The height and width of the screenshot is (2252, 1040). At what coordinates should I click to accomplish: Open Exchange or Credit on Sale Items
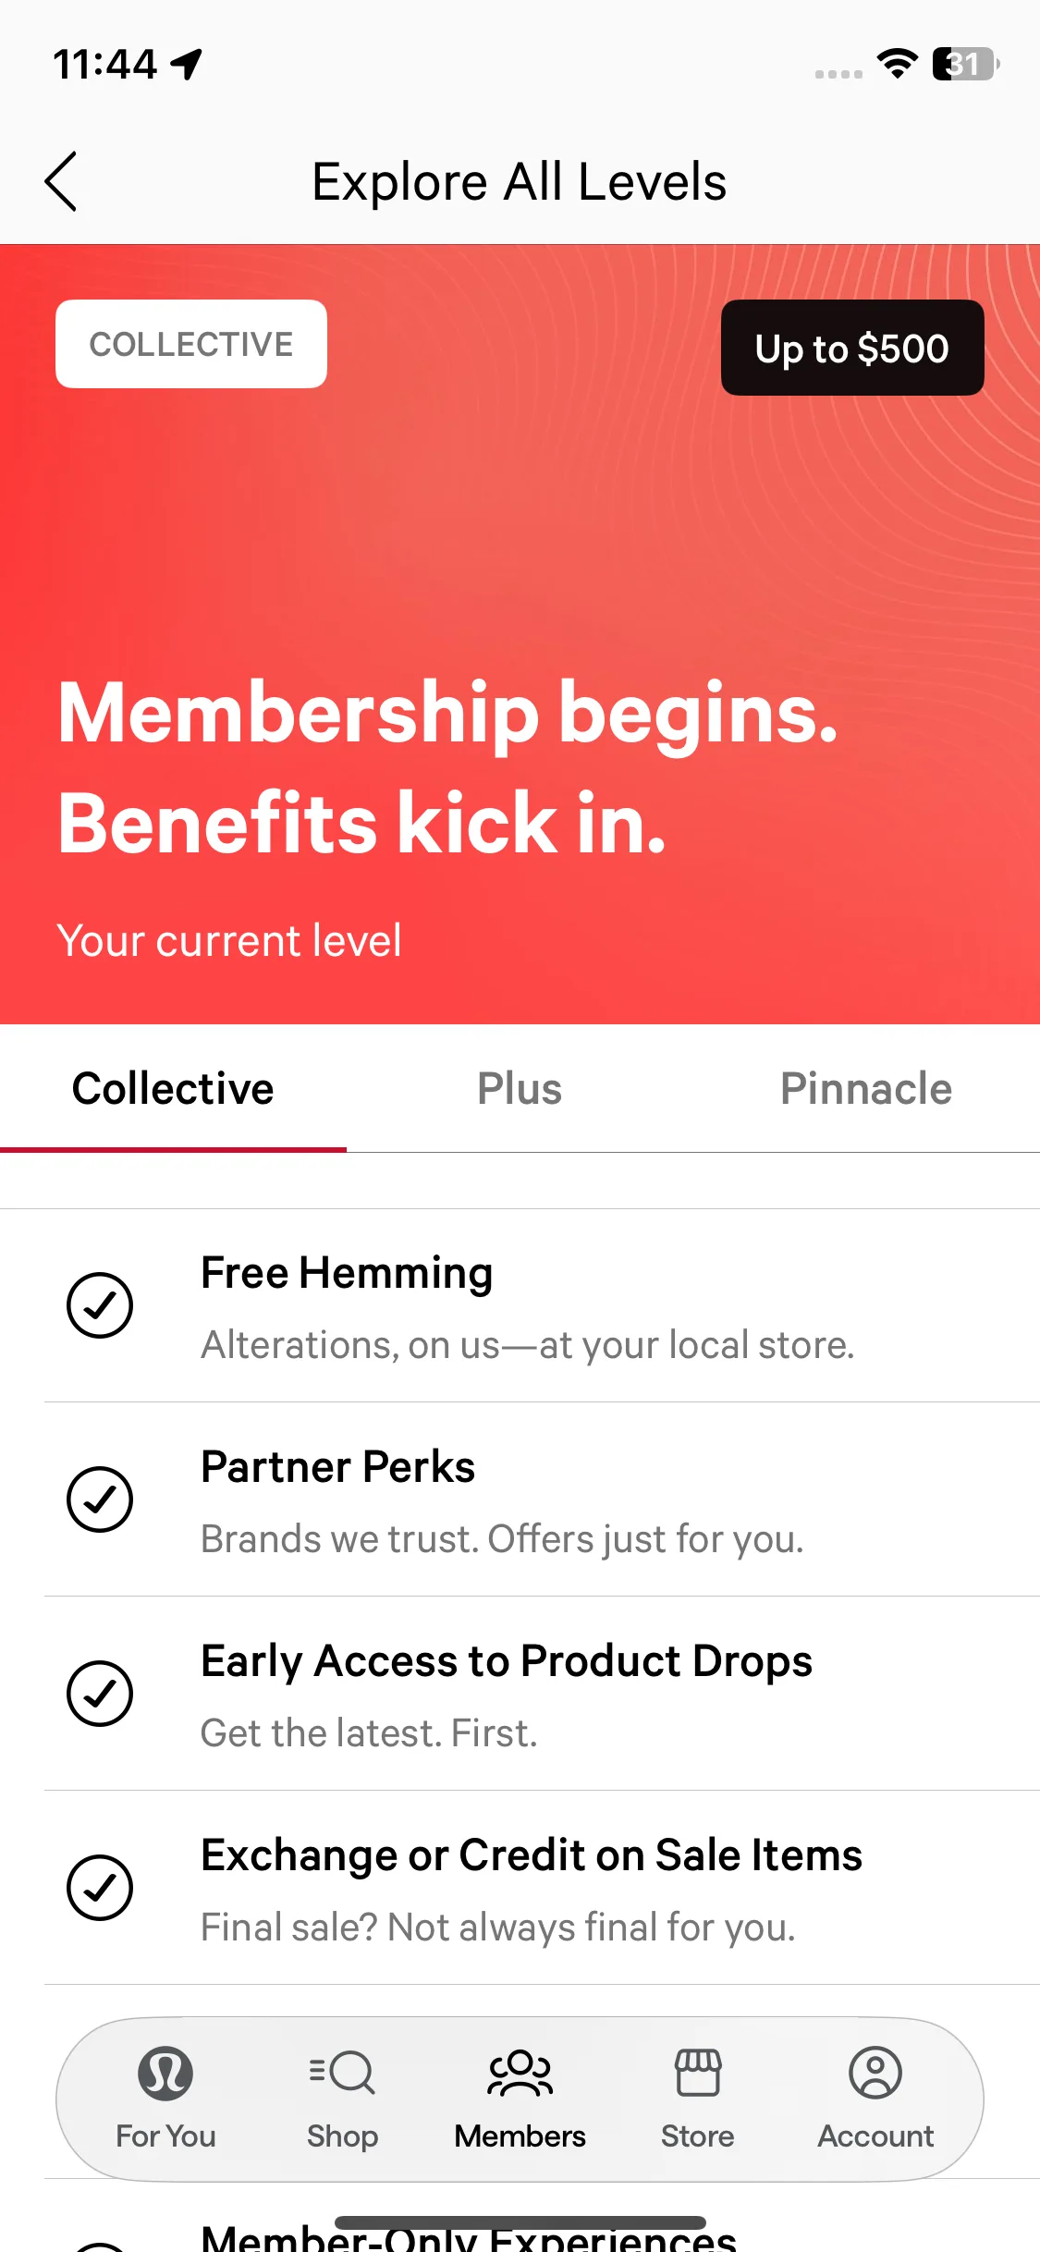(x=532, y=1855)
